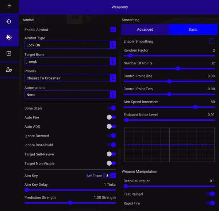
Task: Turn on the Auto Fire toggle
Action: (x=111, y=117)
